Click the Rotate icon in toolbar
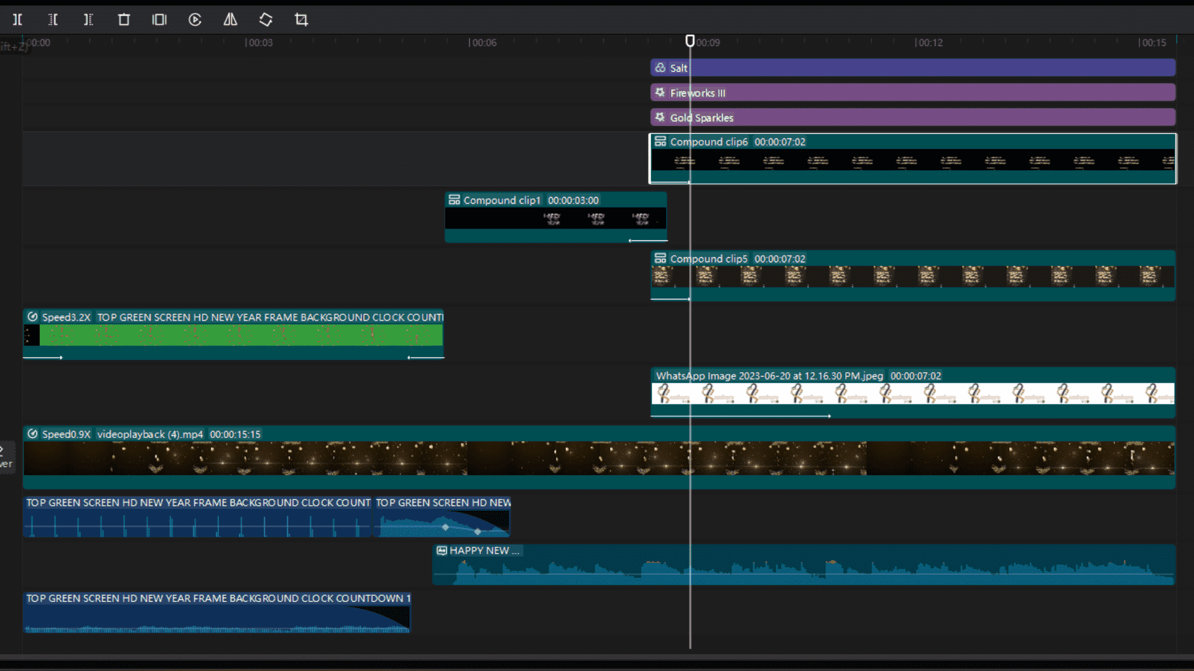This screenshot has width=1194, height=671. [x=266, y=20]
